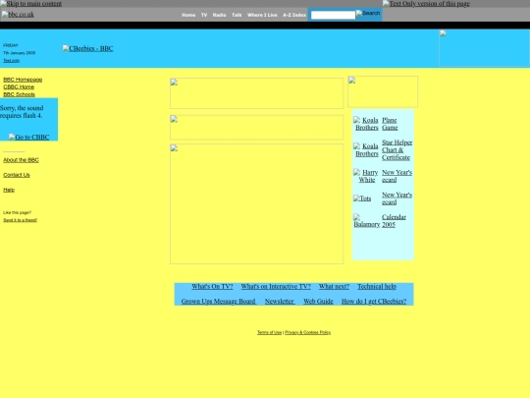530x398 pixels.
Task: Open the What next? link
Action: point(334,286)
